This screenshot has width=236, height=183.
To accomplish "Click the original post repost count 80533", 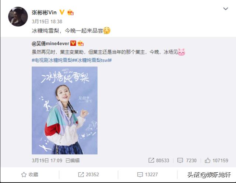I will point(159,160).
